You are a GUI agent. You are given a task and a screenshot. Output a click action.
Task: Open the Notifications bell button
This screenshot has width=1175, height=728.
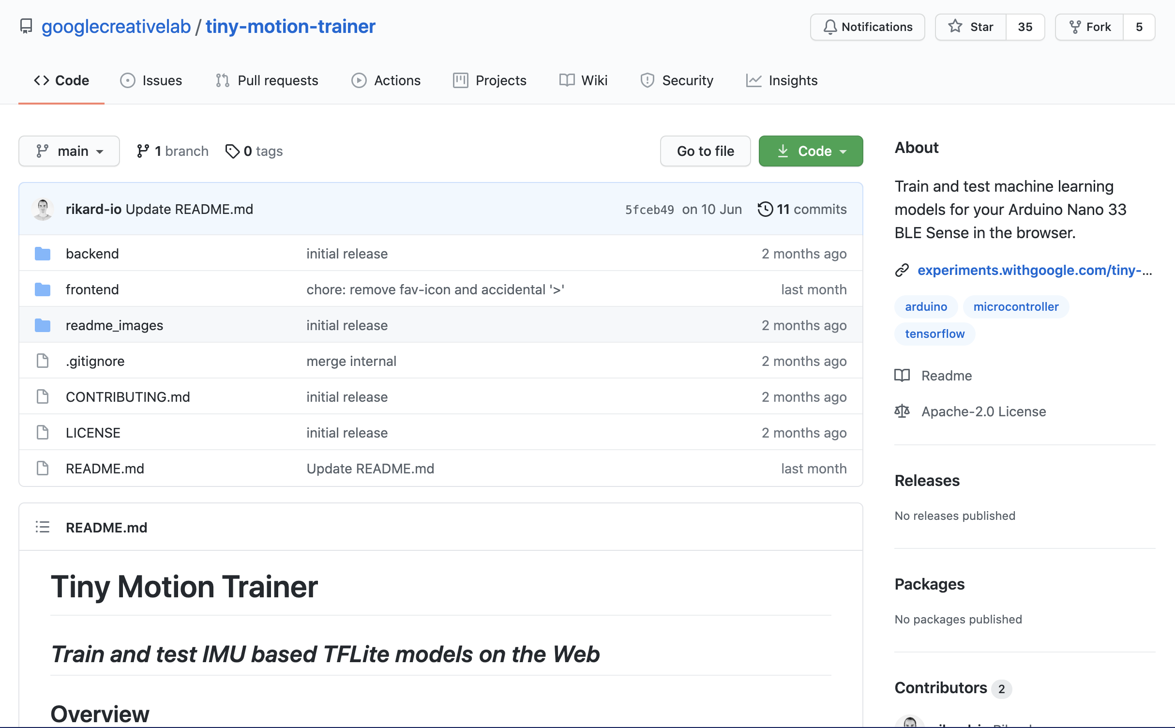point(867,27)
